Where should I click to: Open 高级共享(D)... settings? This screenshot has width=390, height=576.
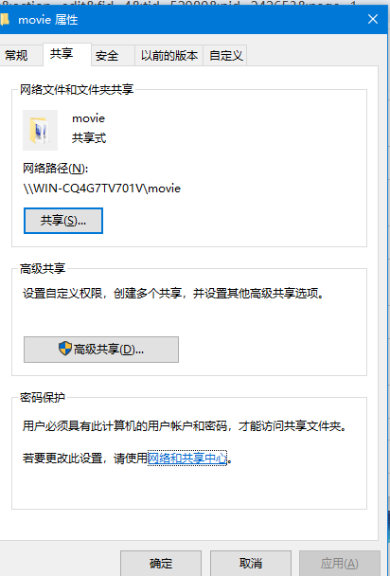click(101, 350)
